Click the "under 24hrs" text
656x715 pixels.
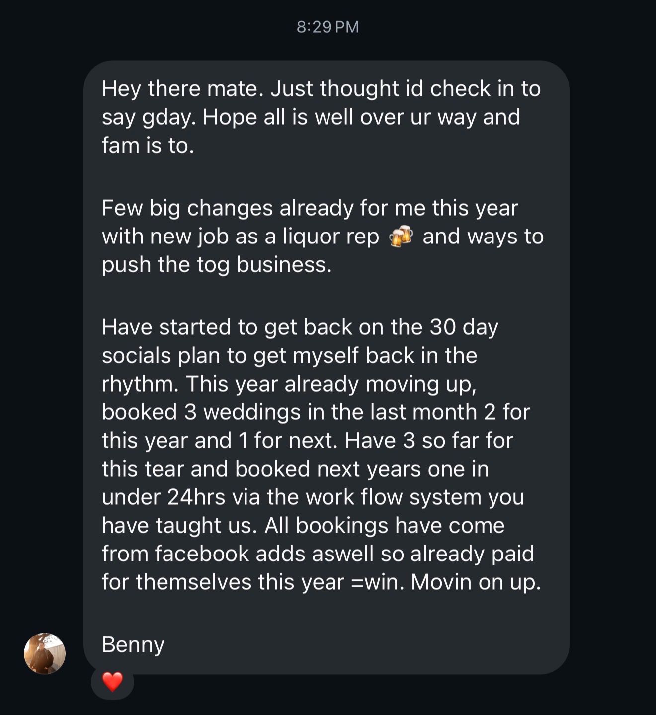(164, 497)
